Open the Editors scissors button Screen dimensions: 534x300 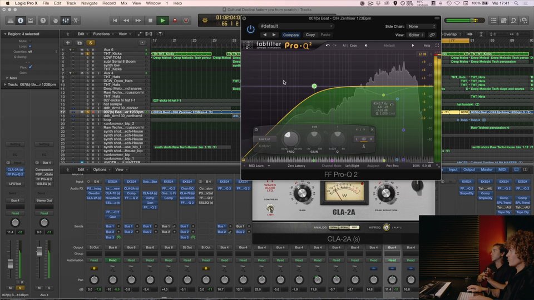pos(76,21)
